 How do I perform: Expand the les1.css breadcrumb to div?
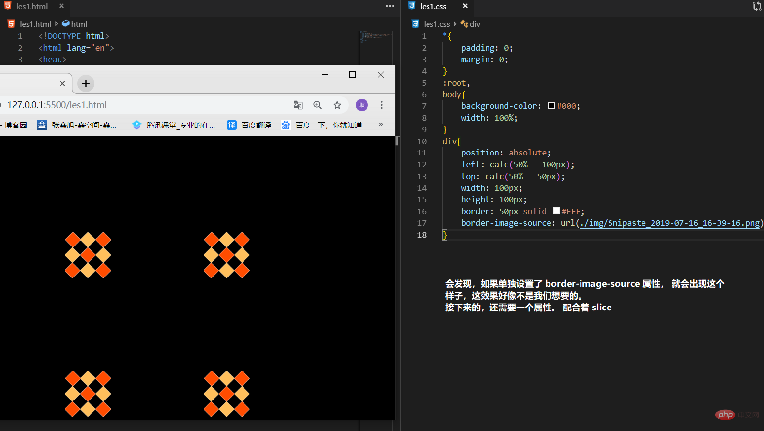click(x=470, y=24)
